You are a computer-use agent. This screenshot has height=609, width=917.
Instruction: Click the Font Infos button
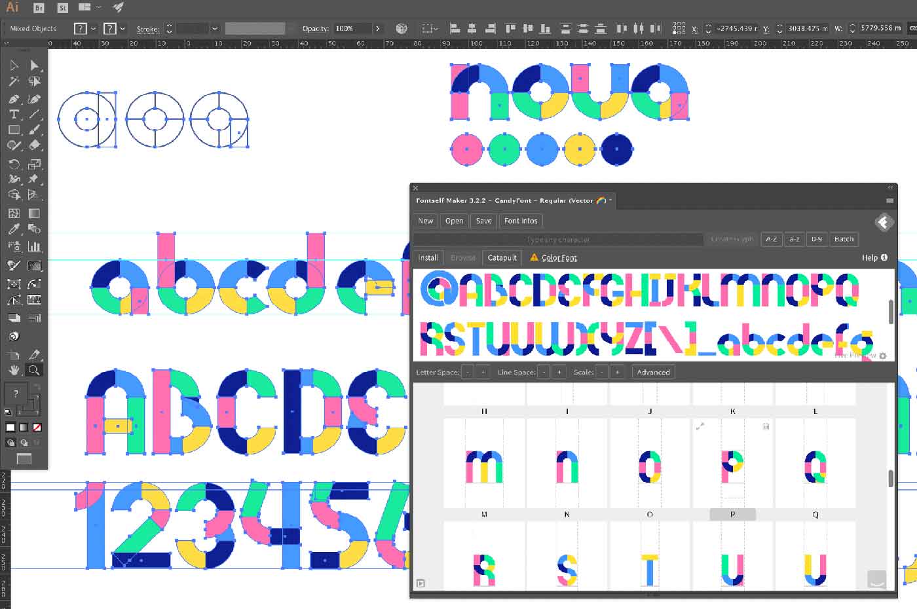point(521,221)
